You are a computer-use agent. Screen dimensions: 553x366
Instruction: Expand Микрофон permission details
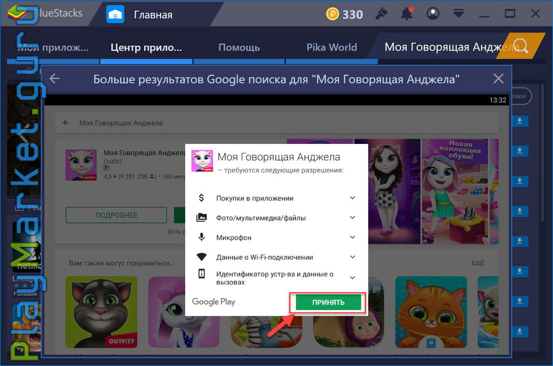pos(352,237)
